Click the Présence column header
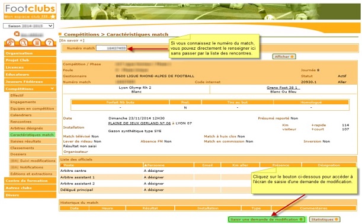This screenshot has width=362, height=224. [x=280, y=165]
